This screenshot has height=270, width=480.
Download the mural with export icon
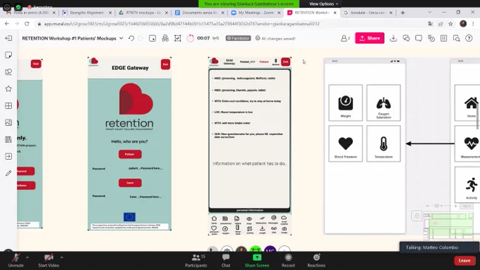[393, 38]
